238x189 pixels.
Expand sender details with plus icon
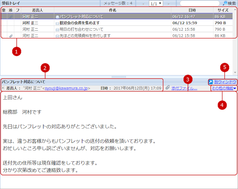3,88
